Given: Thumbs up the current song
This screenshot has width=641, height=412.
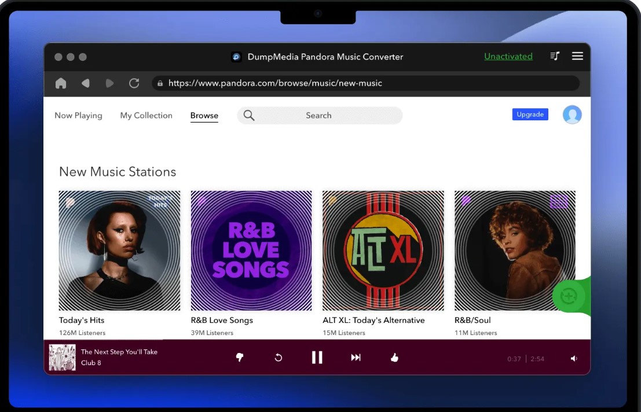Looking at the screenshot, I should pyautogui.click(x=394, y=358).
